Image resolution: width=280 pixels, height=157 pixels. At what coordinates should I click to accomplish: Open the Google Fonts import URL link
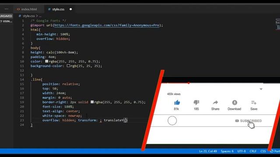tap(107, 25)
